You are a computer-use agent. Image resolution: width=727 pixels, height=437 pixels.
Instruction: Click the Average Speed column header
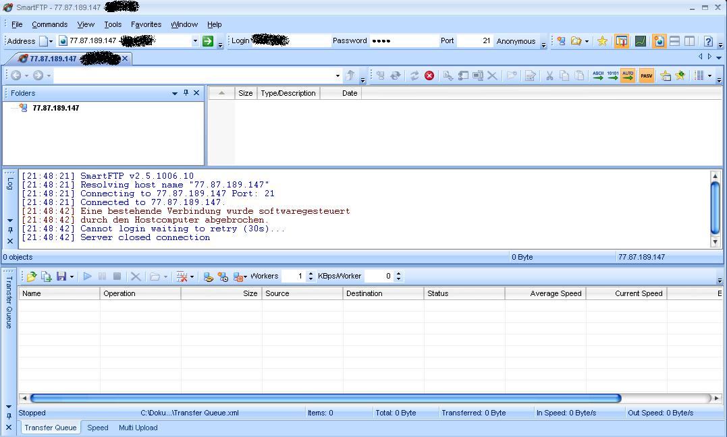coord(545,293)
